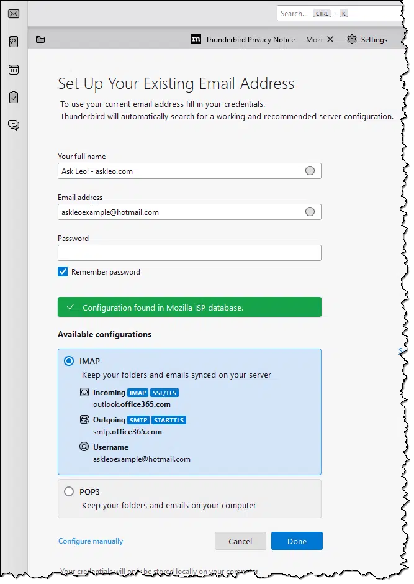This screenshot has height=584, width=414.
Task: Click the 'Set Up Your Existing Email Address' heading
Action: pos(176,83)
